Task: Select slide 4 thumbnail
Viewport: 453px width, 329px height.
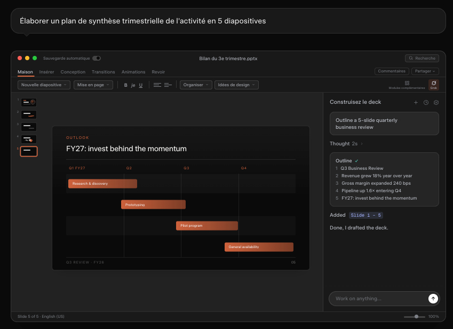Action: (29, 139)
